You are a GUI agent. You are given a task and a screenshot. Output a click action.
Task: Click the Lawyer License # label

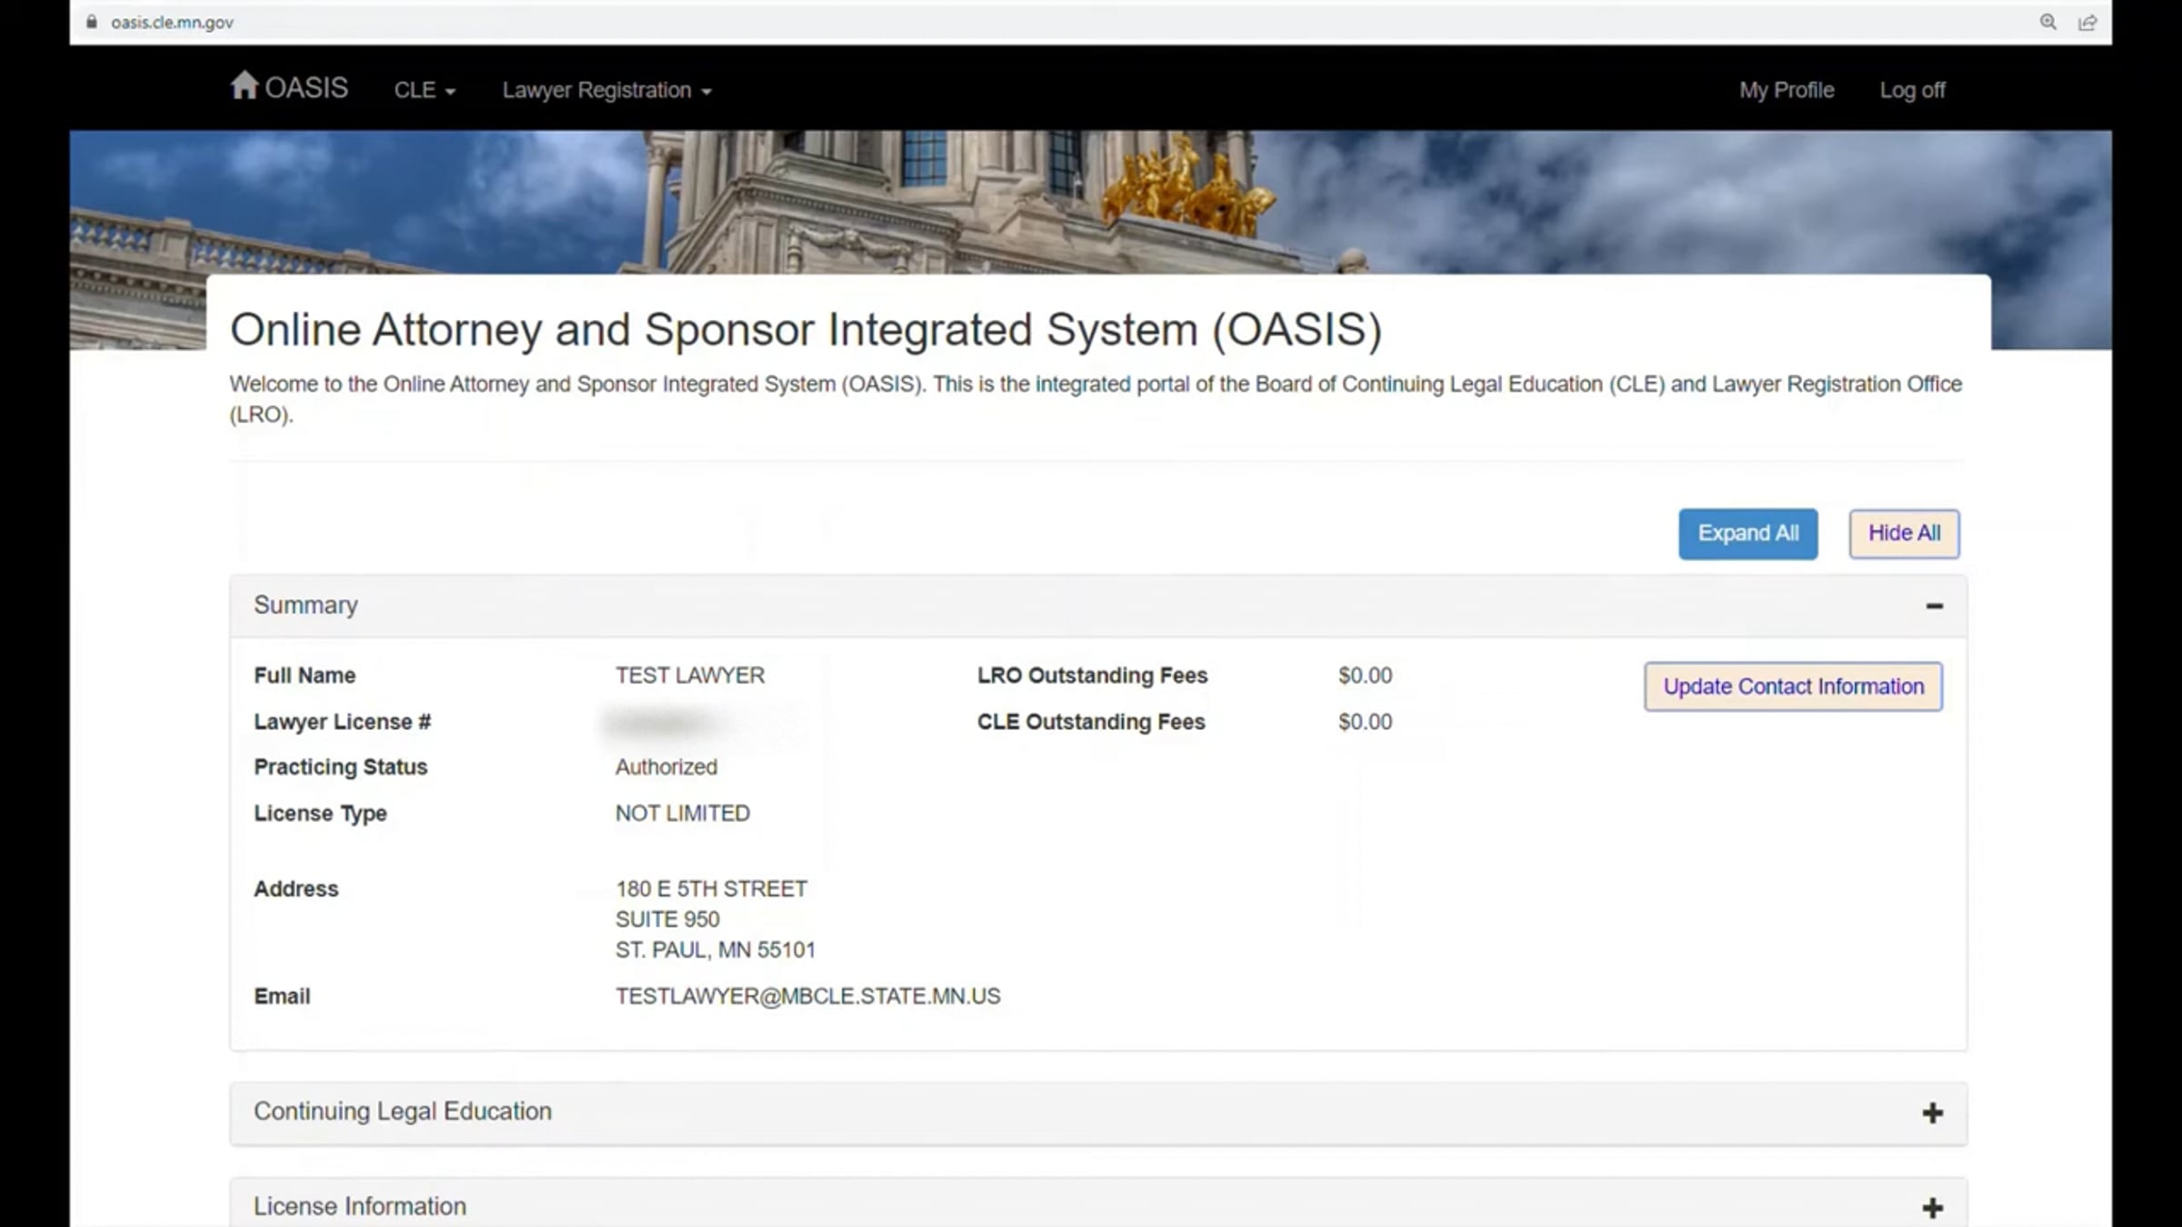pos(342,722)
